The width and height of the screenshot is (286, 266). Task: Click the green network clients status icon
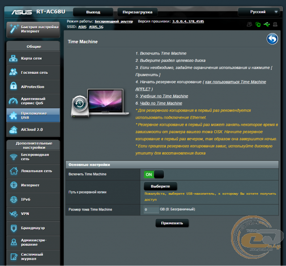(x=258, y=24)
